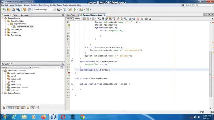Click the lightbulb hint icon on line 21
214x120 pixels.
(69, 25)
